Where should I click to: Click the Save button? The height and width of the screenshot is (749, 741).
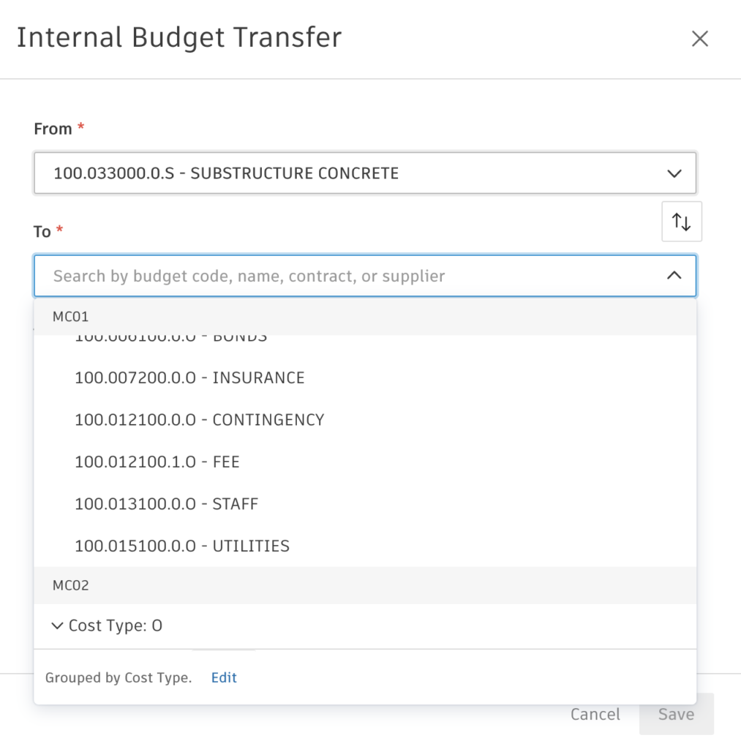pyautogui.click(x=675, y=715)
